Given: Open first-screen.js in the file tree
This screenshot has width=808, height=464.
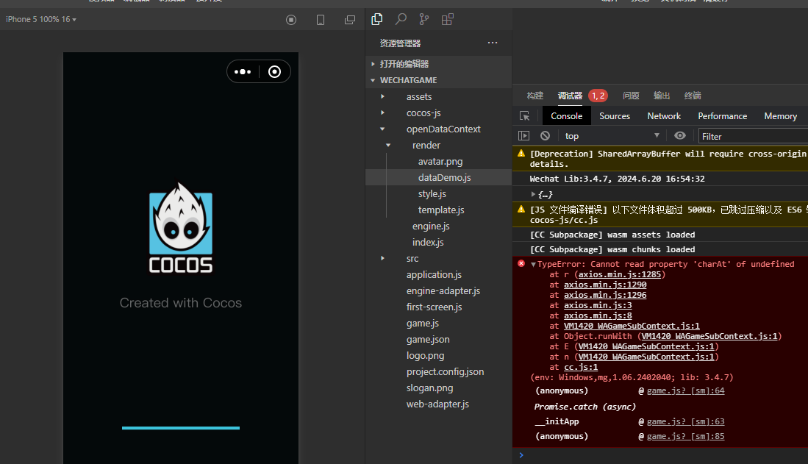Looking at the screenshot, I should [x=434, y=307].
